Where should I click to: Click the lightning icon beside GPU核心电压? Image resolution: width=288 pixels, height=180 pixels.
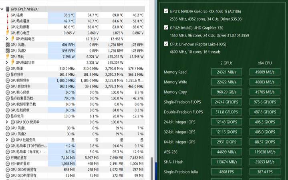(8, 33)
